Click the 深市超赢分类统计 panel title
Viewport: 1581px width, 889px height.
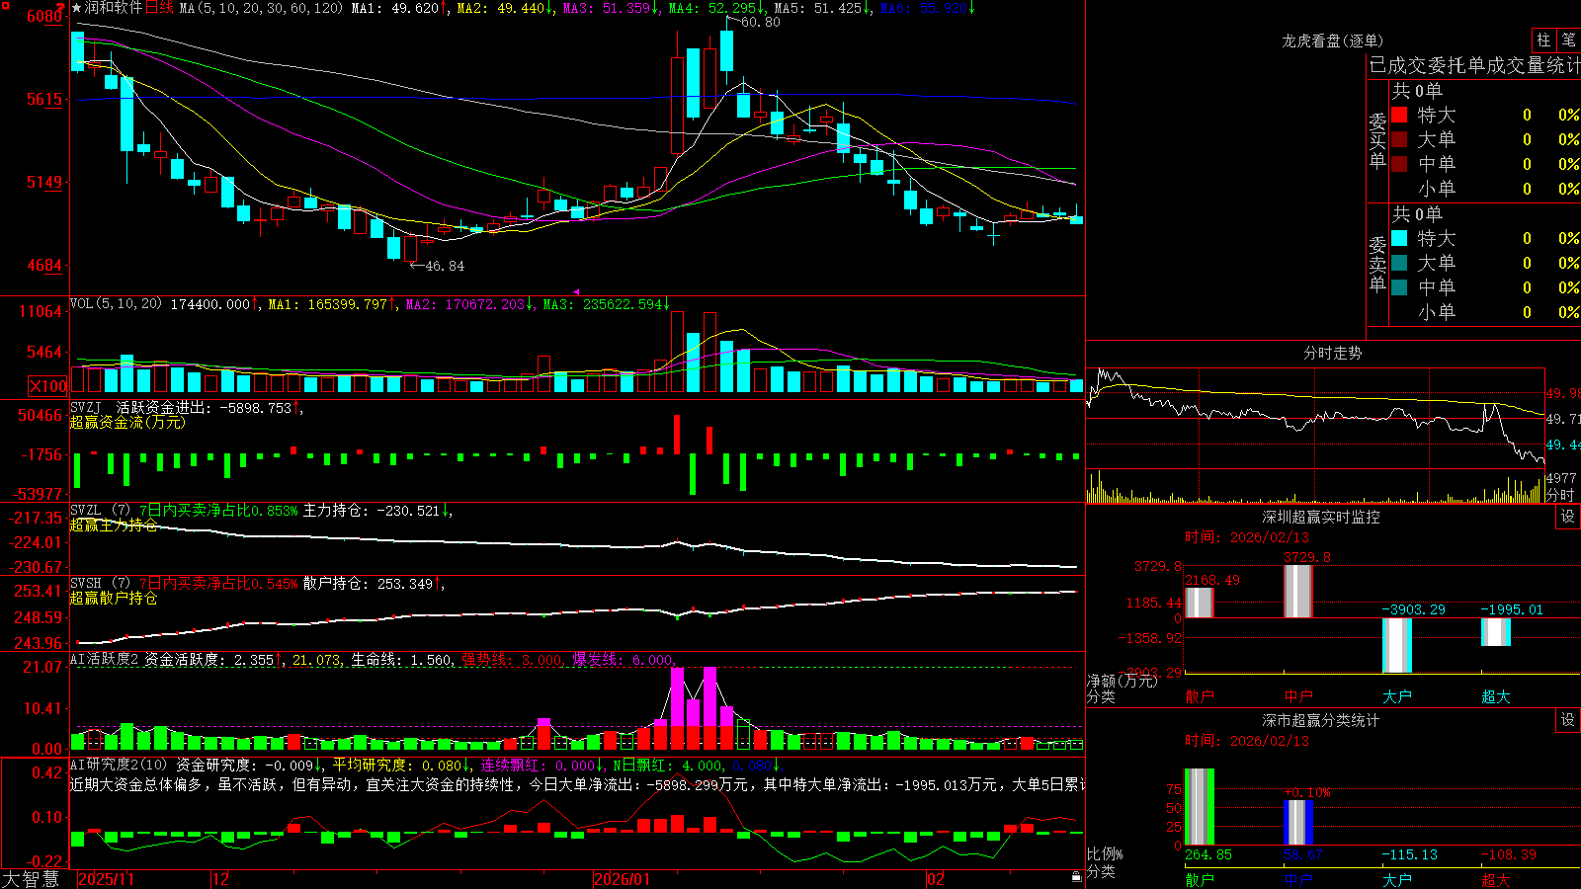(1321, 720)
